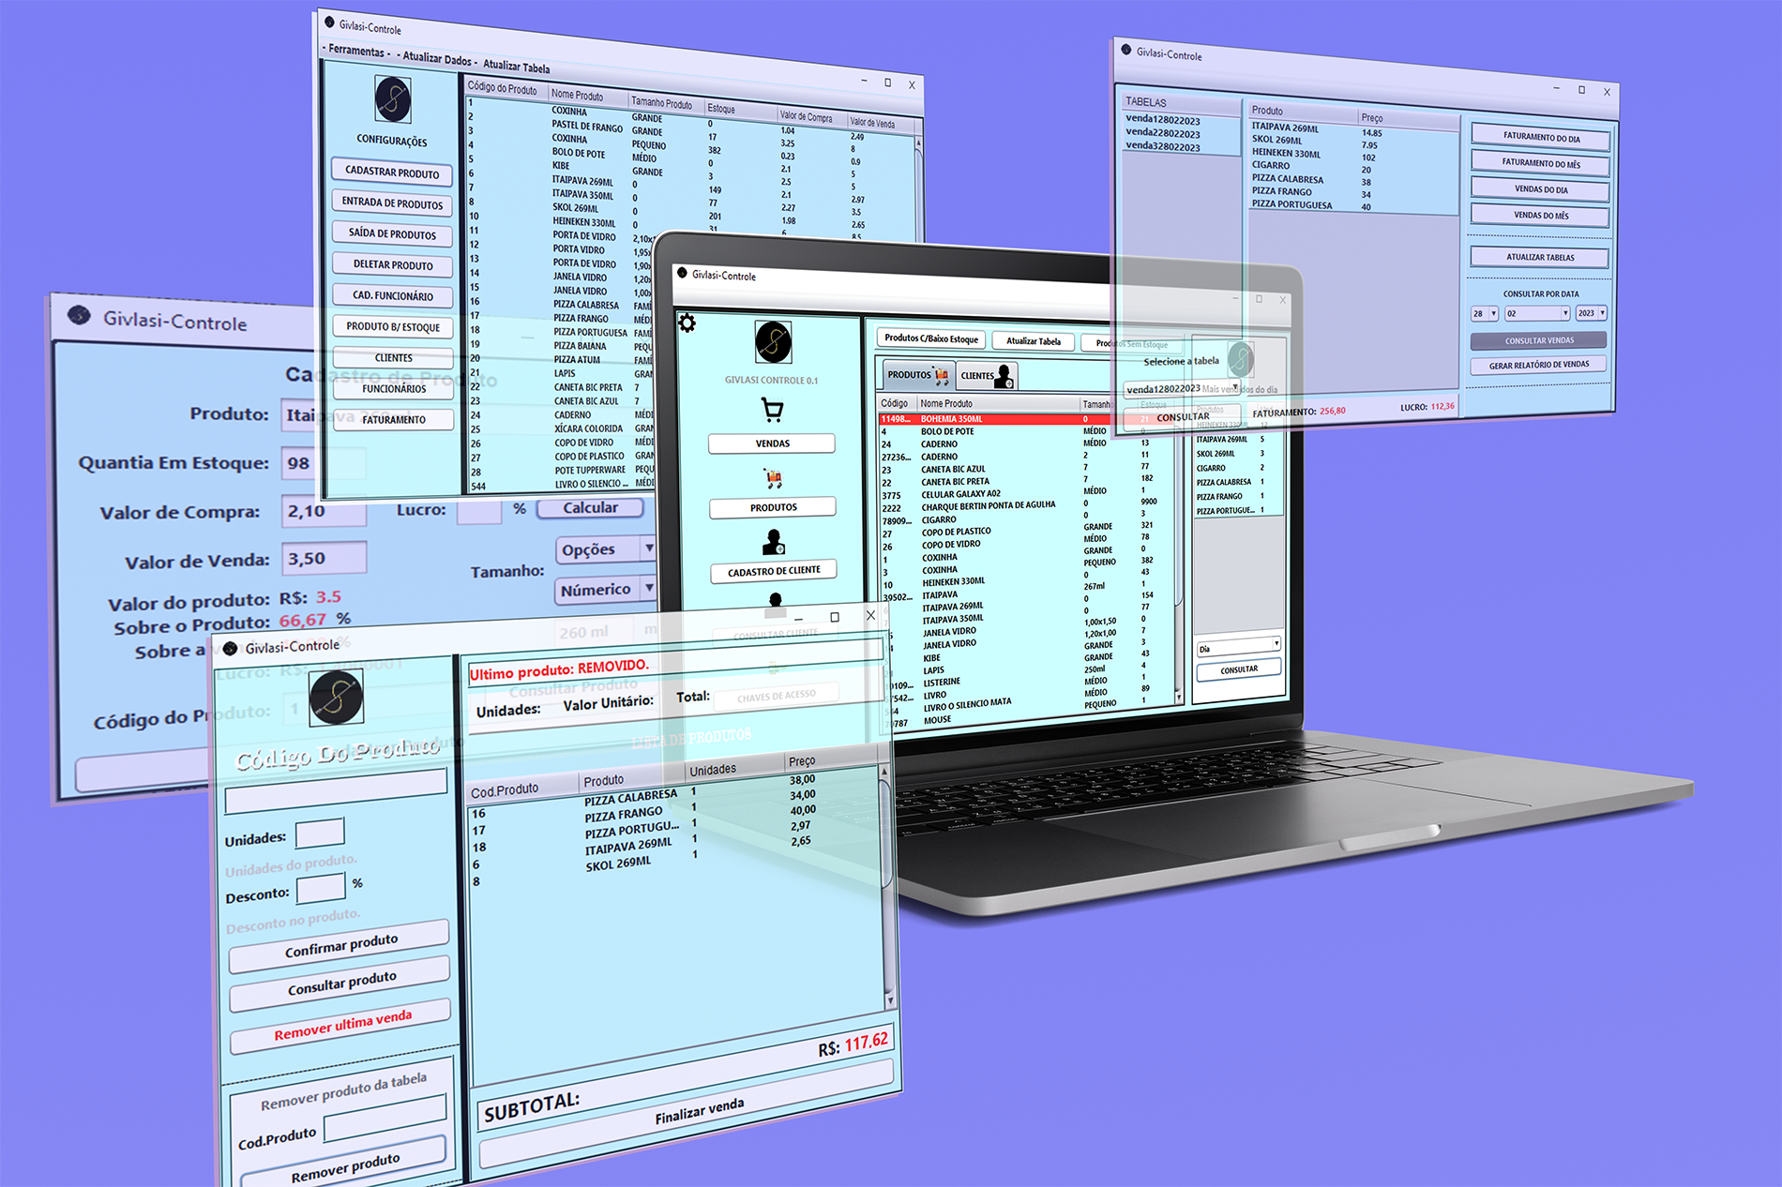Open the month dropdown showing 02
Image resolution: width=1782 pixels, height=1187 pixels.
(x=1537, y=314)
